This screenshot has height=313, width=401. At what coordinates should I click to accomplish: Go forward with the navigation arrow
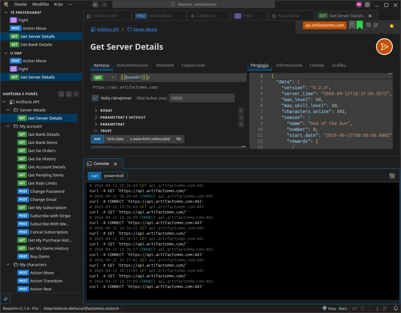(104, 4)
